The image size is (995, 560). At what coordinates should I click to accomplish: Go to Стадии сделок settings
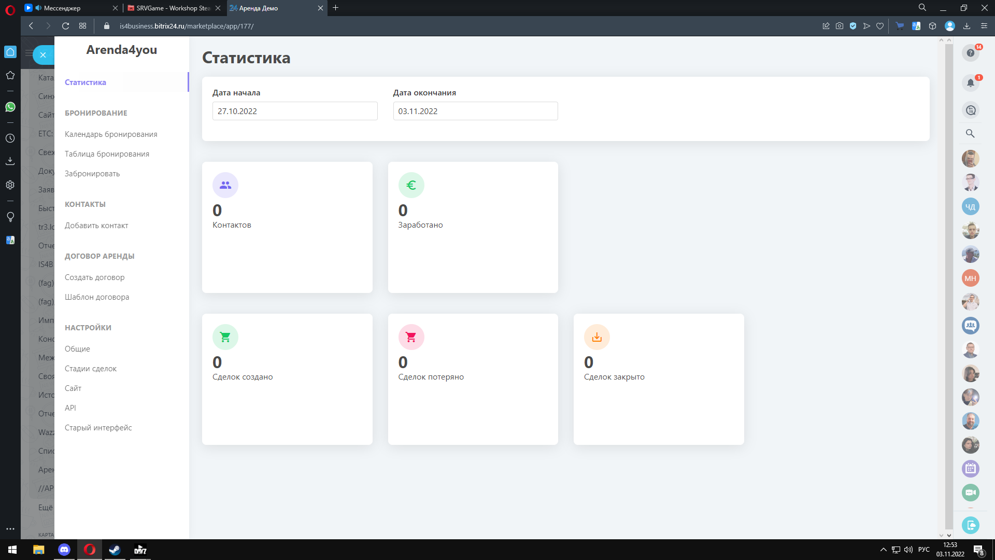pyautogui.click(x=91, y=369)
